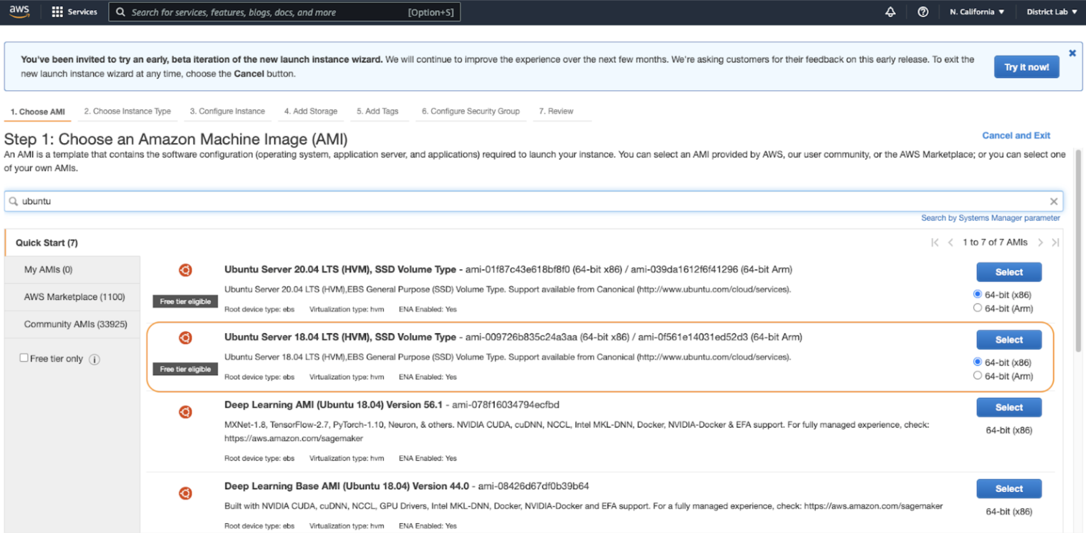
Task: Click the info icon beside Free tier only
Action: [x=94, y=359]
